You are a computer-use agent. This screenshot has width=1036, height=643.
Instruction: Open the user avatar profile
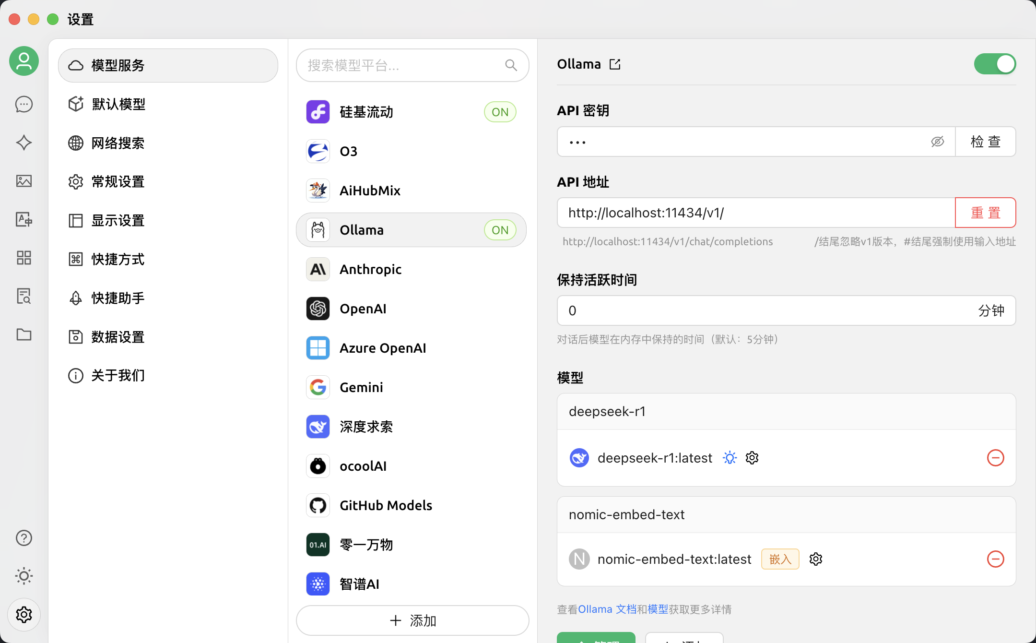[24, 61]
